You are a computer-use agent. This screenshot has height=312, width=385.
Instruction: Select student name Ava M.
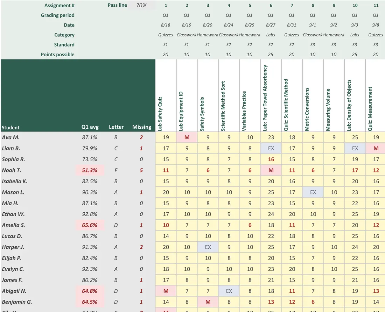[x=10, y=137]
